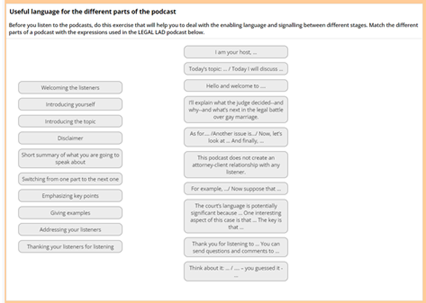Viewport: 426px width, 303px height.
Task: Select the 'Welcoming the listeners' box
Action: [x=70, y=87]
